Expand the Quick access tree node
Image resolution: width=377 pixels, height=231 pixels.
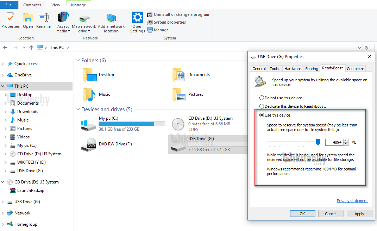point(3,64)
